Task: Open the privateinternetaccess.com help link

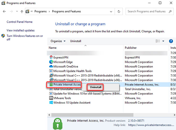Action: pos(151,125)
